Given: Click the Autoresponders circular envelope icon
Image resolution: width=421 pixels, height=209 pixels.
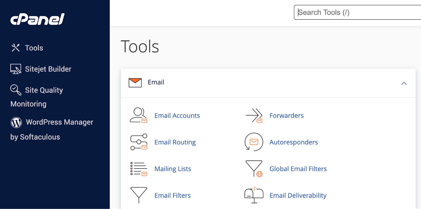Looking at the screenshot, I should (254, 142).
